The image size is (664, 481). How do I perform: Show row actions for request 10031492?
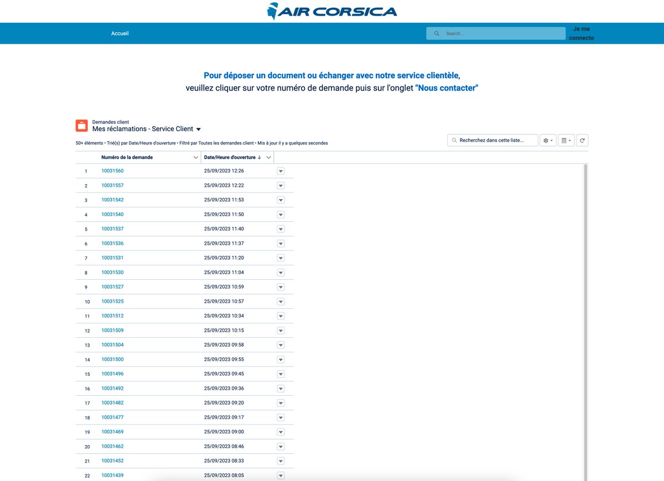click(281, 389)
